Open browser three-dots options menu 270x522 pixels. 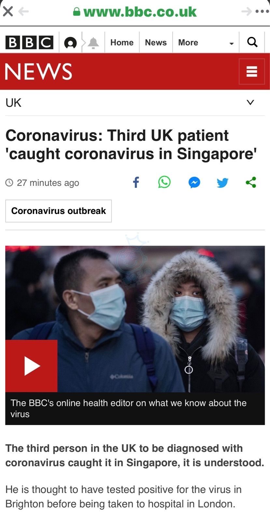coord(262,12)
